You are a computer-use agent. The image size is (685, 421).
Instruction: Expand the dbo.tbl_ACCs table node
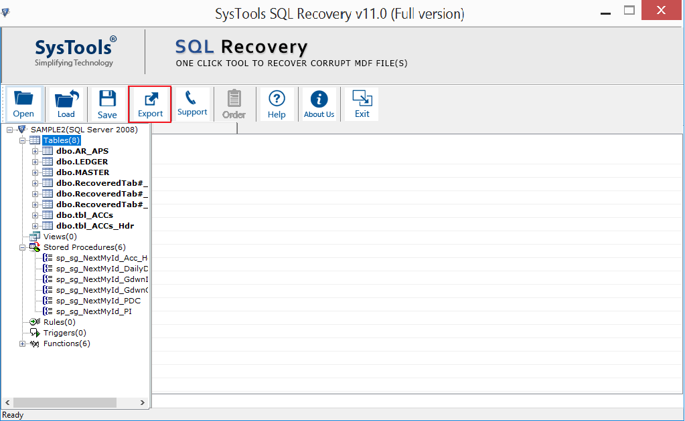35,215
